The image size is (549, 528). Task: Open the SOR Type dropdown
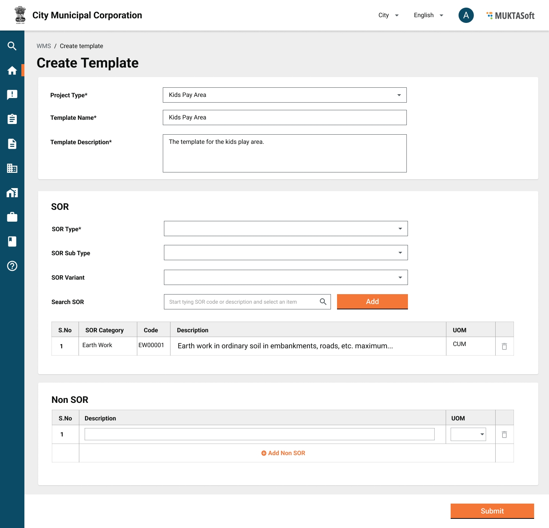(286, 229)
